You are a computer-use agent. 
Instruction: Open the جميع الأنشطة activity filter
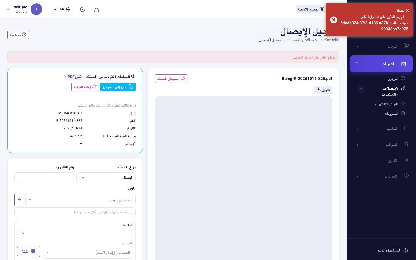pos(311,9)
